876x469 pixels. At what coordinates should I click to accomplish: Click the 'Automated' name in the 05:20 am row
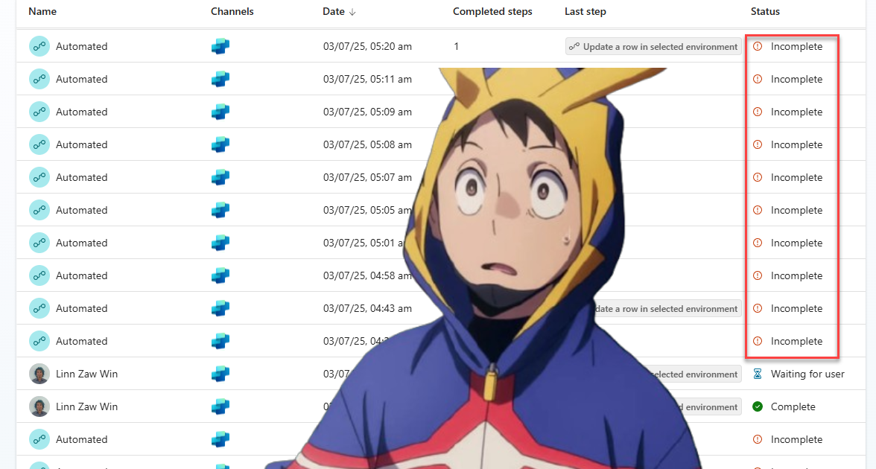point(82,46)
